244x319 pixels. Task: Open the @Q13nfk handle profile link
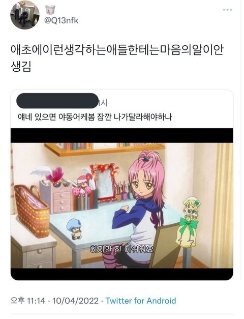tap(62, 20)
